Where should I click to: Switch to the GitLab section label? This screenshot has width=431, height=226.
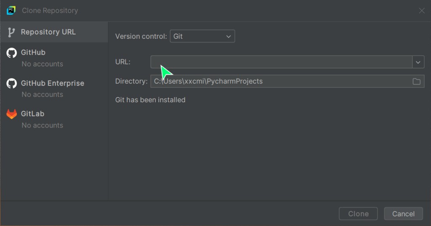pyautogui.click(x=32, y=114)
